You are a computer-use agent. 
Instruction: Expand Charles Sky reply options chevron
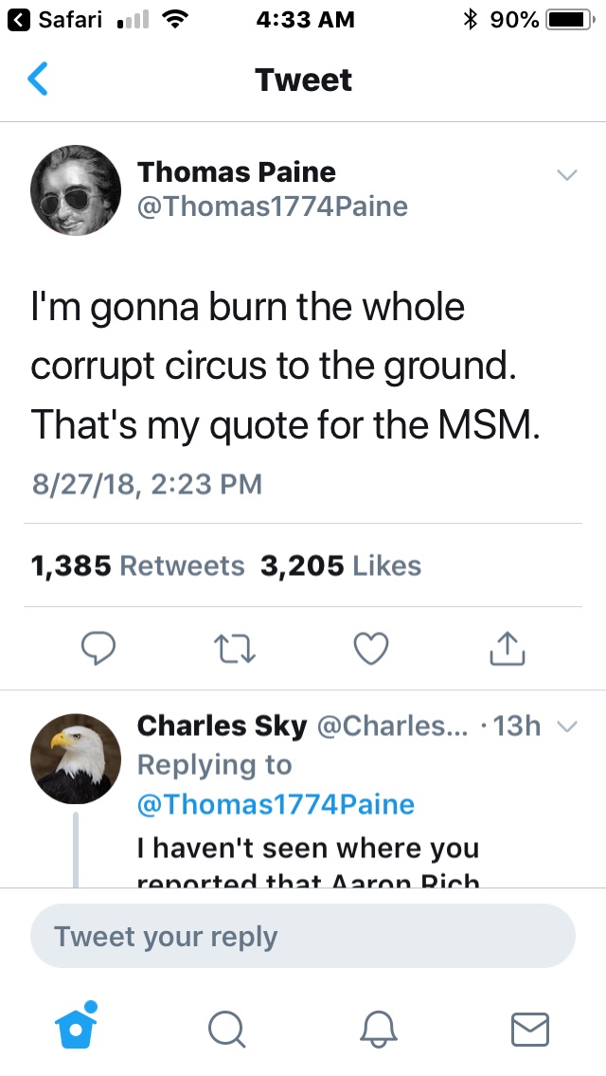click(566, 726)
